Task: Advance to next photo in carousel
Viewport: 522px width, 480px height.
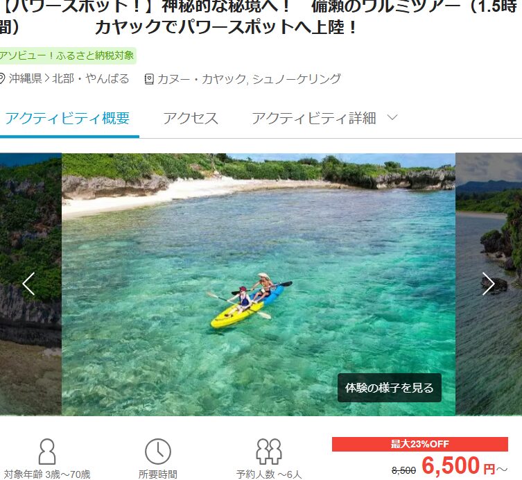Action: (x=488, y=284)
